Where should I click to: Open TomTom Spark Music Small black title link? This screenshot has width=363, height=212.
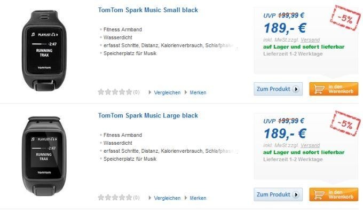point(148,10)
